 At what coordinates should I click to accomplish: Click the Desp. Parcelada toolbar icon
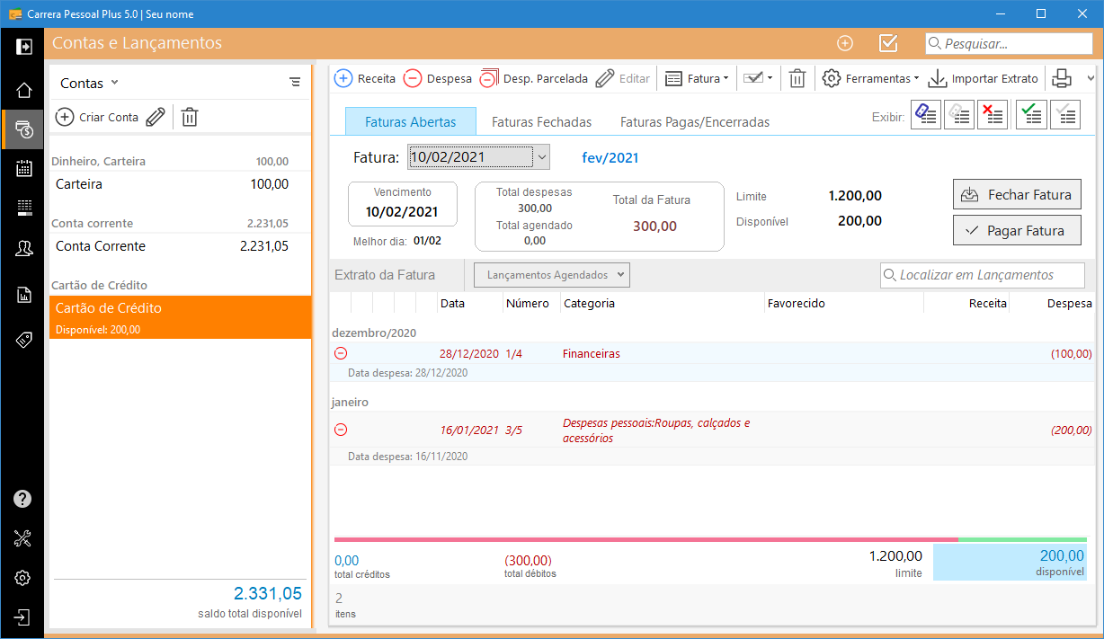[x=489, y=78]
